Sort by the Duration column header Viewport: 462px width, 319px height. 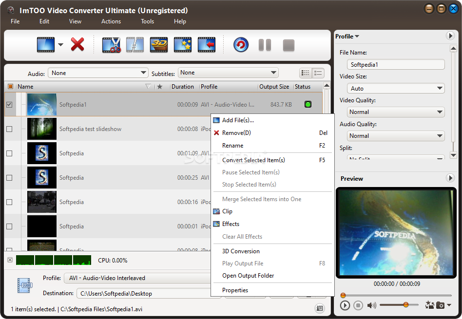tap(183, 87)
